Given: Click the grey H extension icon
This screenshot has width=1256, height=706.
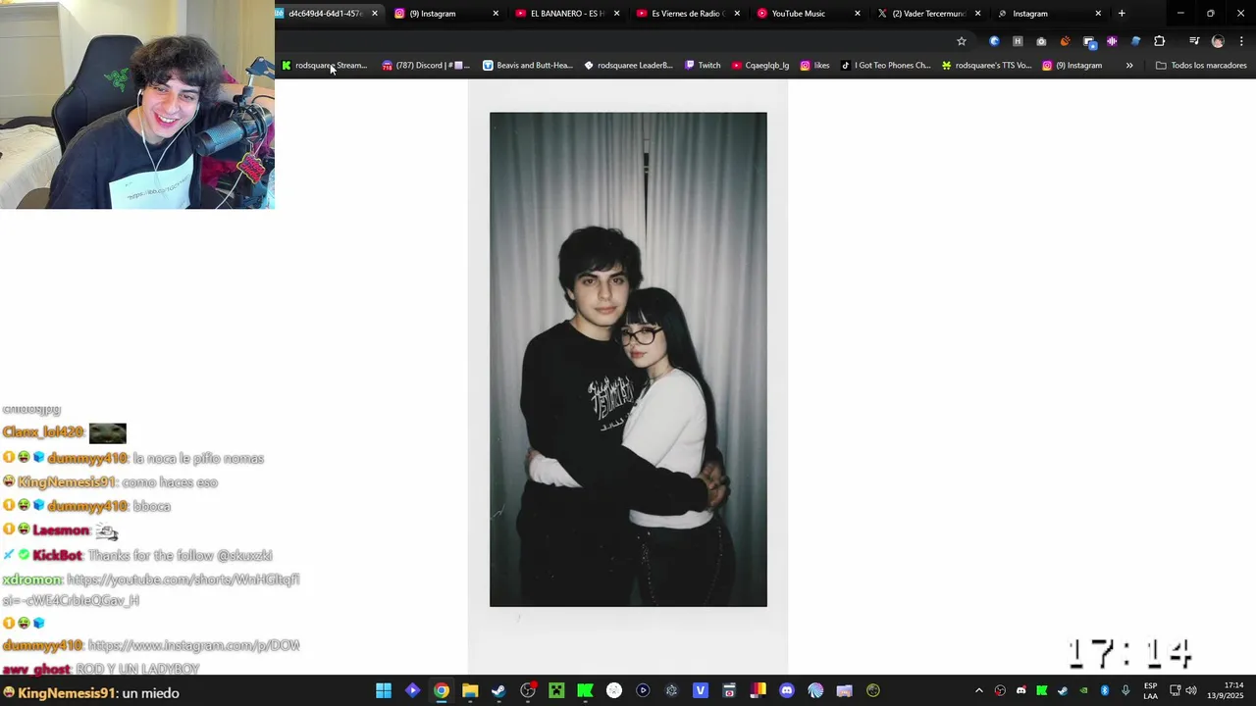Looking at the screenshot, I should [1018, 41].
